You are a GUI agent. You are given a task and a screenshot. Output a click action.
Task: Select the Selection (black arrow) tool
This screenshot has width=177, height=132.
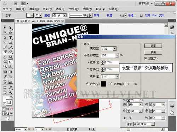coord(5,28)
